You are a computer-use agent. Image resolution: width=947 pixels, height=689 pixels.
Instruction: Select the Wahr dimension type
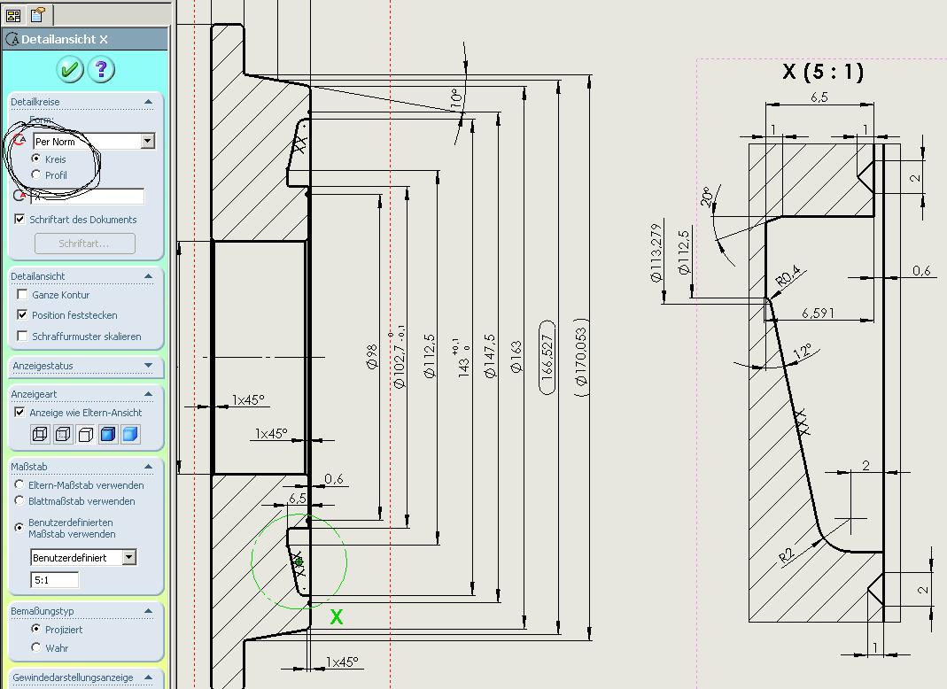tap(36, 647)
